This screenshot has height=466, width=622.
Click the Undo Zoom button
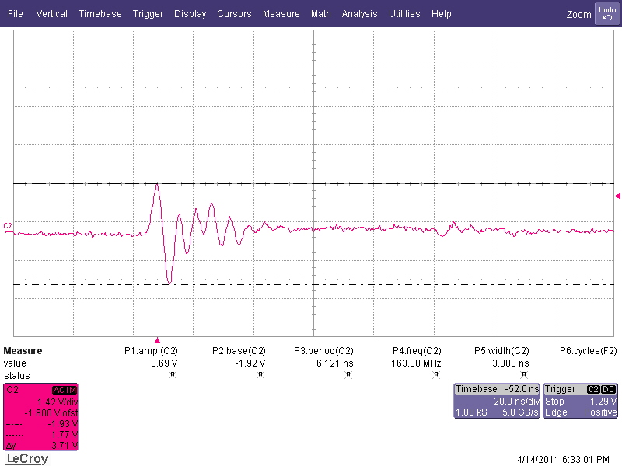click(x=607, y=14)
